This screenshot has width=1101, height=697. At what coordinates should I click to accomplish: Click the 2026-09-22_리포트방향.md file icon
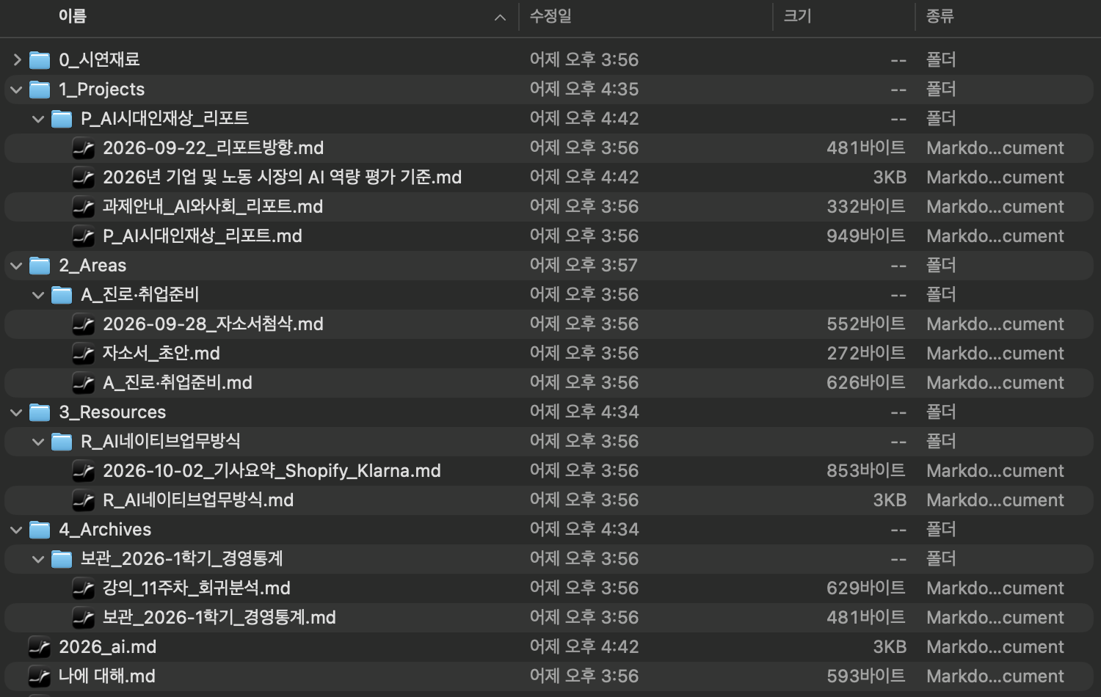coord(84,148)
